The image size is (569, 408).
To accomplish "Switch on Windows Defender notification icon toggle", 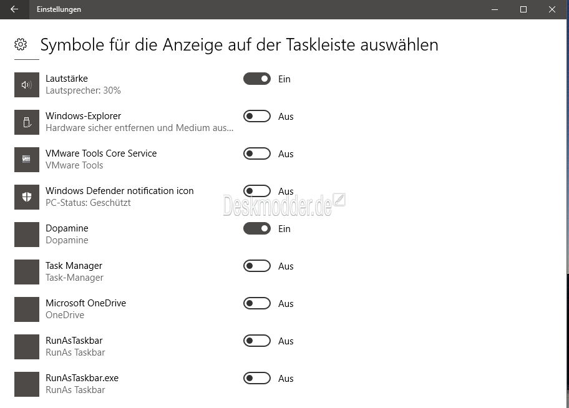I will tap(257, 191).
